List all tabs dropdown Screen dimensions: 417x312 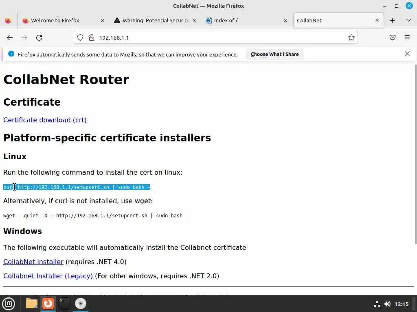click(x=409, y=20)
